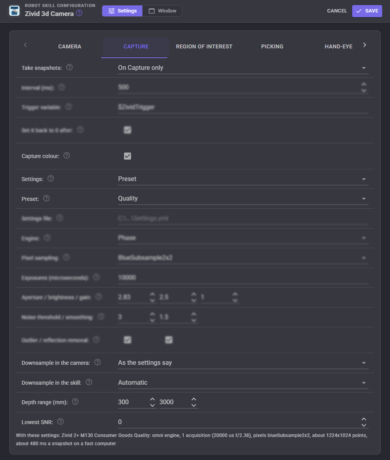Toggle the Capture colour checkbox

click(x=127, y=156)
